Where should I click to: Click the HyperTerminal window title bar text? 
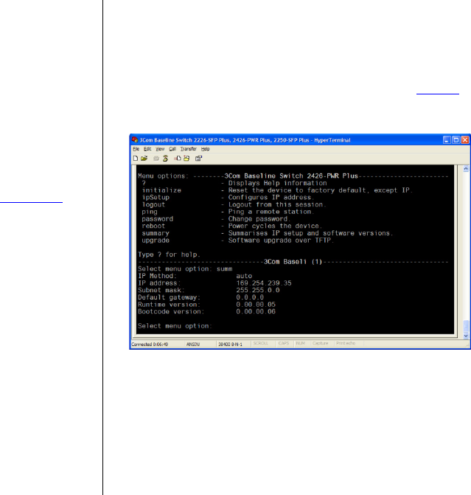coord(245,140)
